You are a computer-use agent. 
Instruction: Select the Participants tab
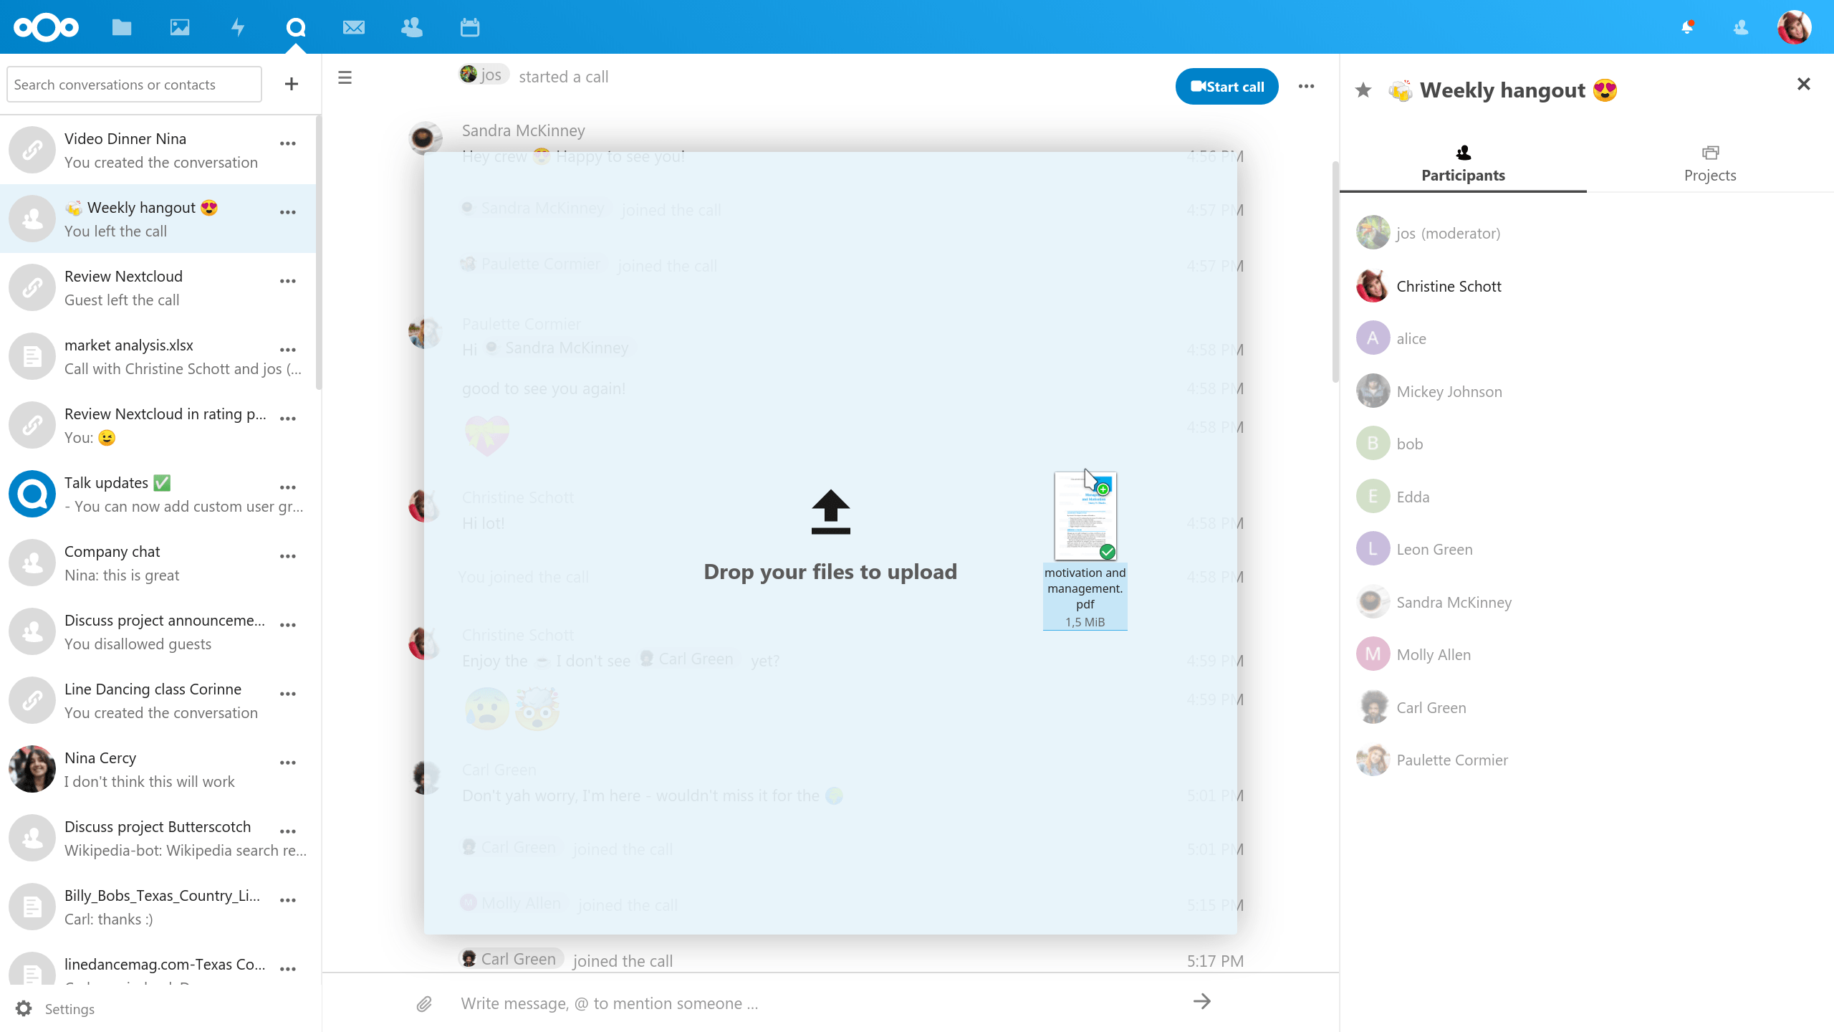(1463, 164)
